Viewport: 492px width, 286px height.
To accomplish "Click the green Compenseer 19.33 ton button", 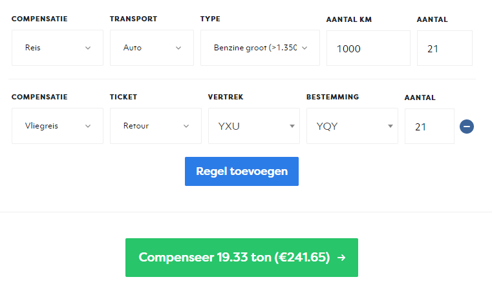I will tap(241, 258).
